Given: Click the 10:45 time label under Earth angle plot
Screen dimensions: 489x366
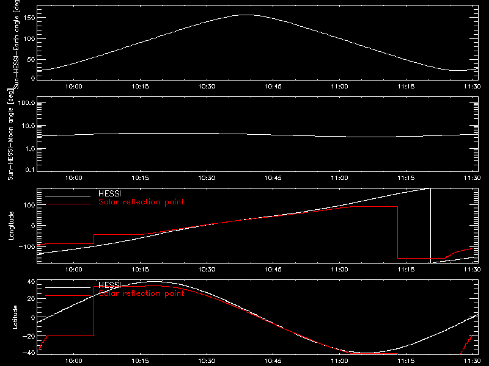Looking at the screenshot, I should 273,87.
